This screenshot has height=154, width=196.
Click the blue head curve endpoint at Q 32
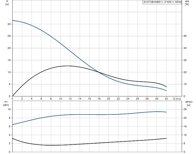(166, 91)
